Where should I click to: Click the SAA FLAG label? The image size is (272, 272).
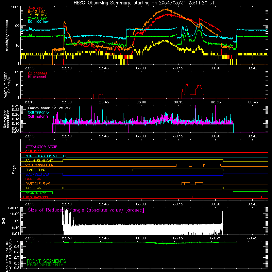[x=33, y=179]
